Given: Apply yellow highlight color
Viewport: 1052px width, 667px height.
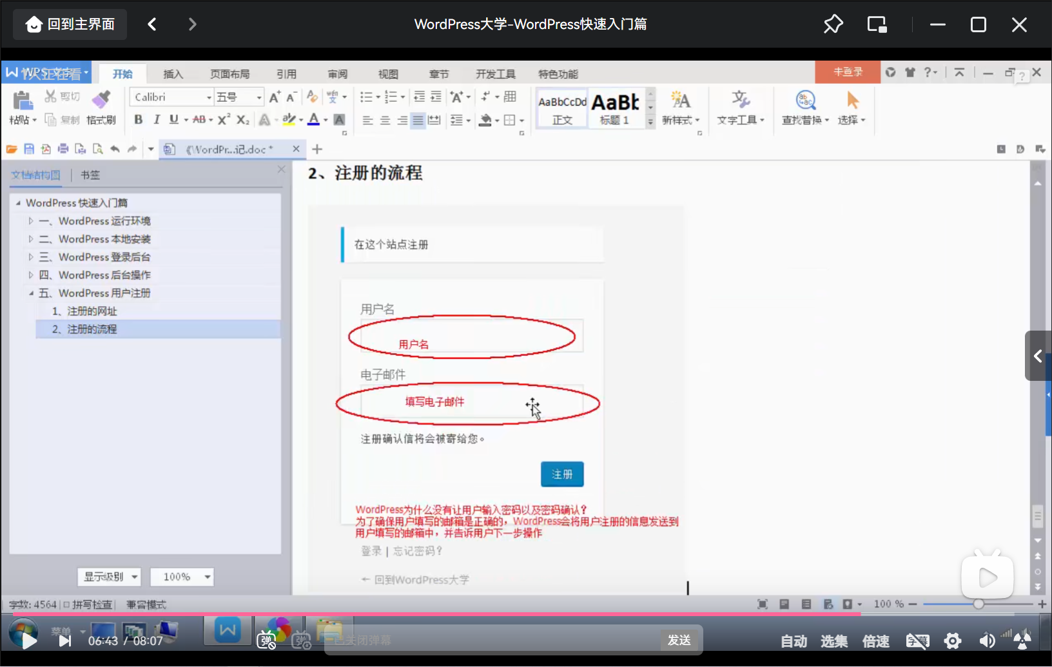Looking at the screenshot, I should pyautogui.click(x=289, y=120).
